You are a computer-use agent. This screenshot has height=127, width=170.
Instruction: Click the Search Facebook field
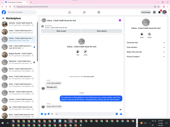(x=22, y=12)
